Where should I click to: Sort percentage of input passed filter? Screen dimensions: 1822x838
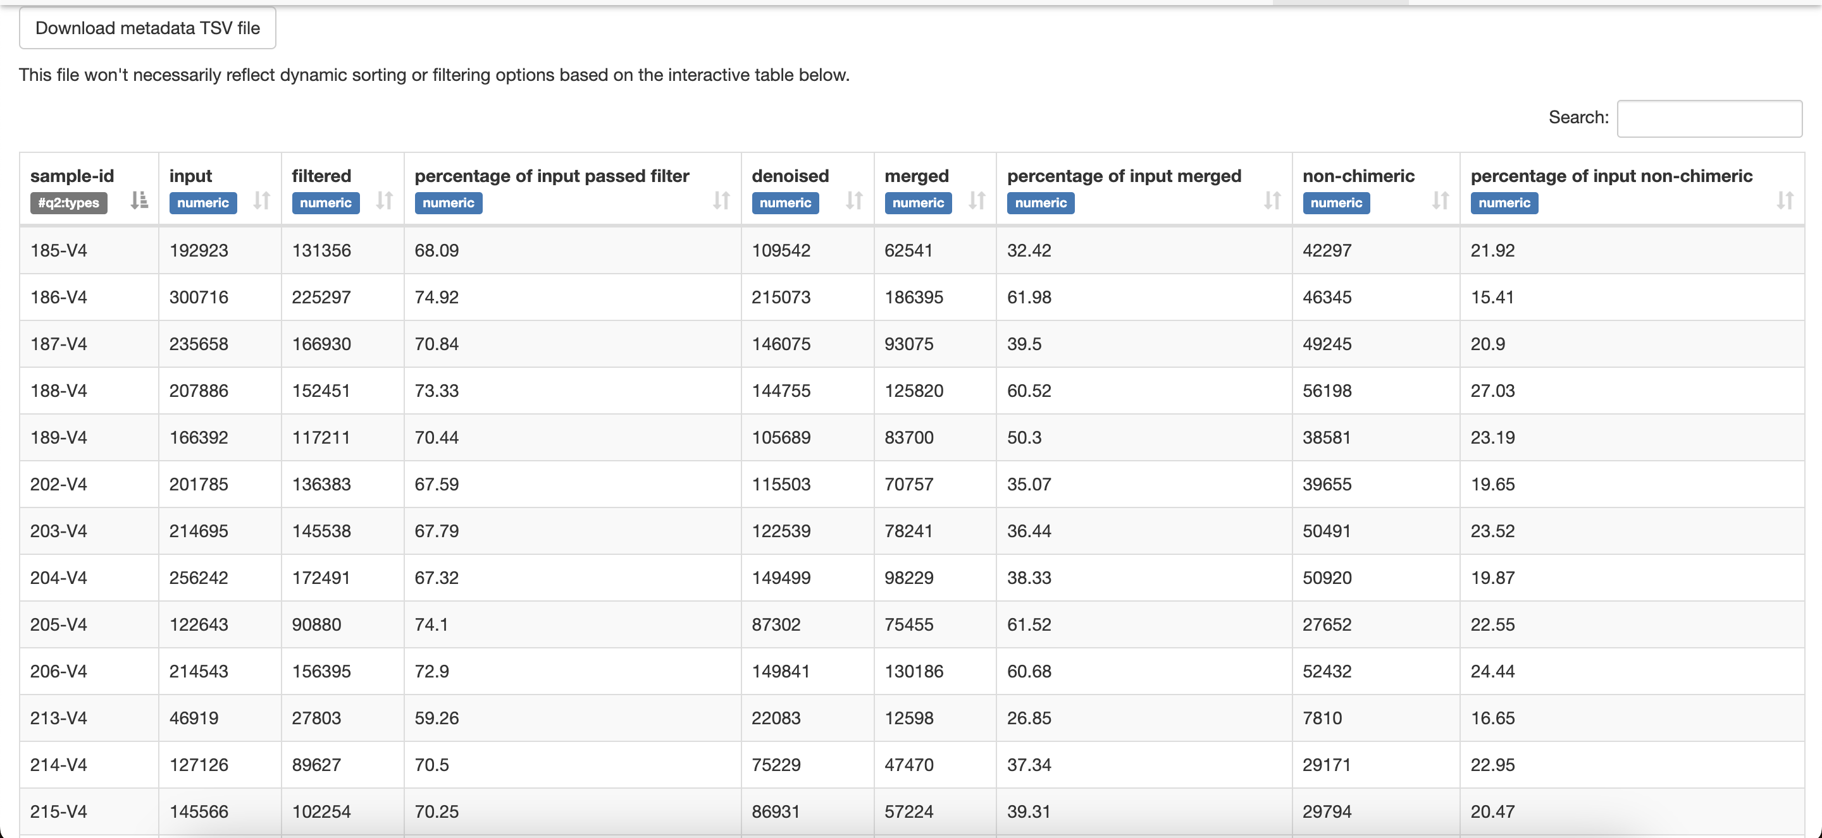721,201
